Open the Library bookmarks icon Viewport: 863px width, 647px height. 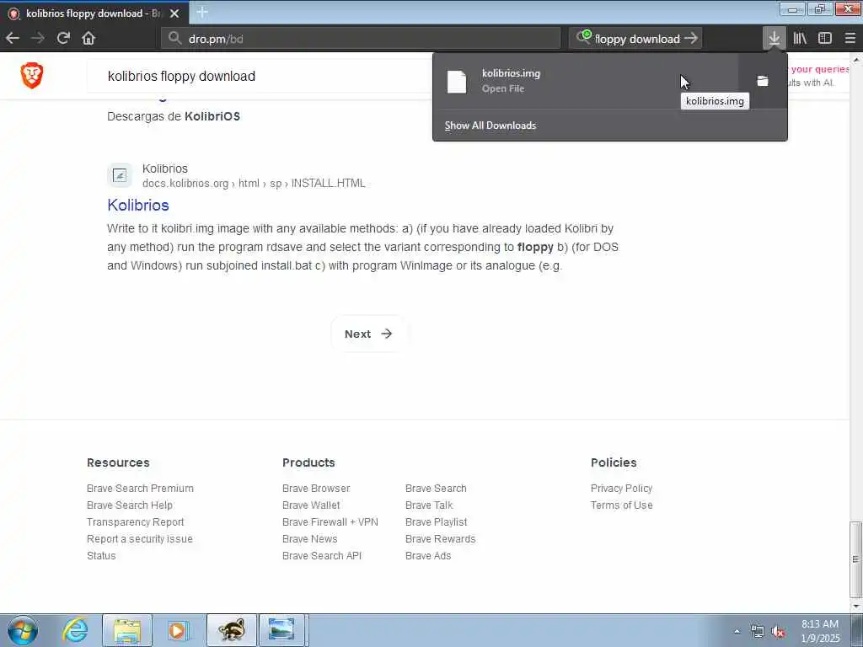[800, 38]
